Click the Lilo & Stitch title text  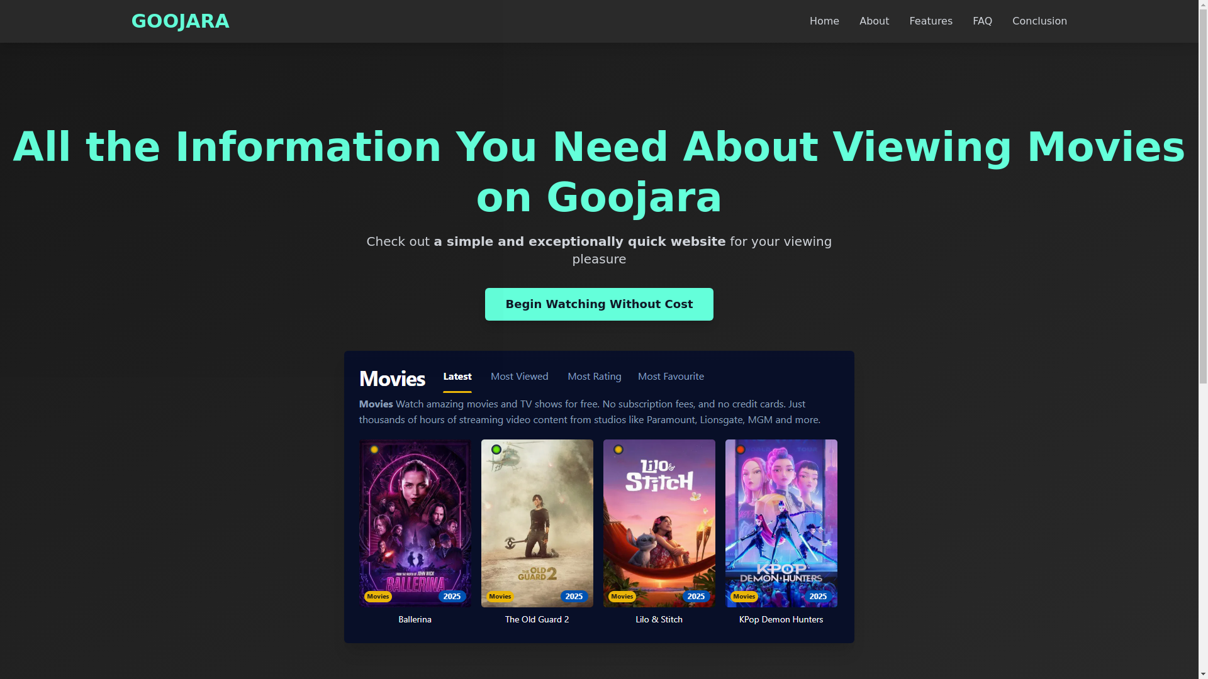[x=659, y=620]
